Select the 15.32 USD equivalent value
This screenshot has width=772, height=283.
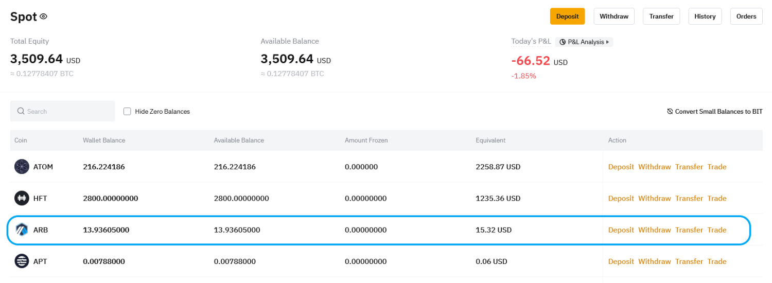pyautogui.click(x=494, y=230)
